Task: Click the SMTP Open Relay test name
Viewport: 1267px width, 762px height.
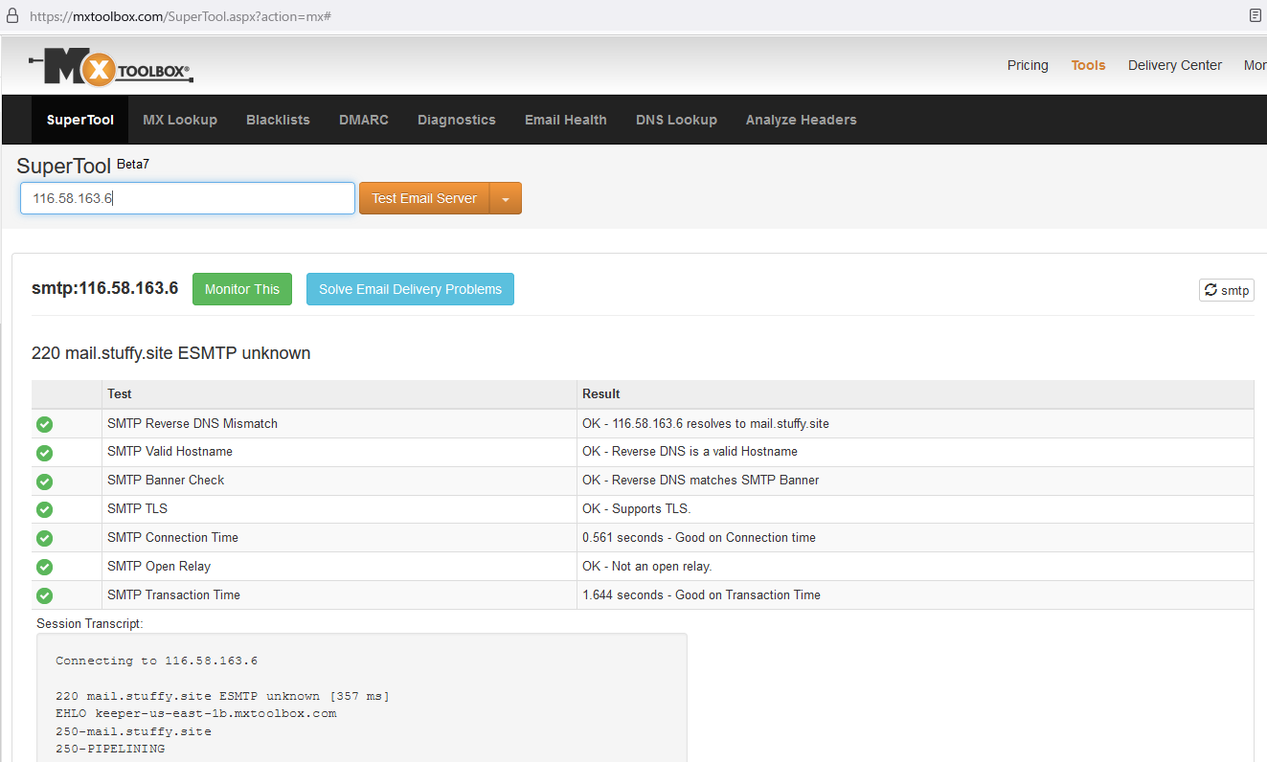Action: (x=159, y=566)
